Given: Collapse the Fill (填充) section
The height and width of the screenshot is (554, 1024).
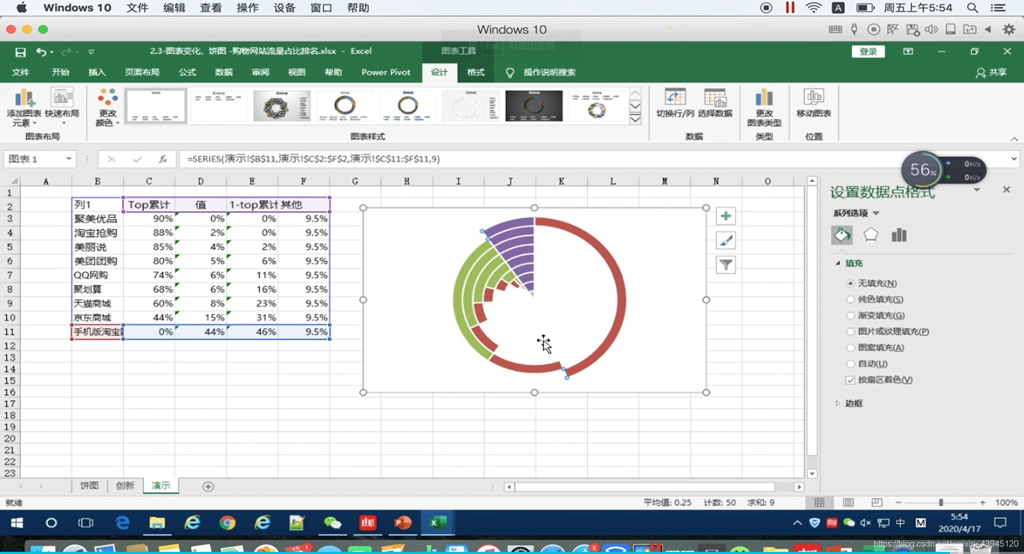Looking at the screenshot, I should 838,263.
